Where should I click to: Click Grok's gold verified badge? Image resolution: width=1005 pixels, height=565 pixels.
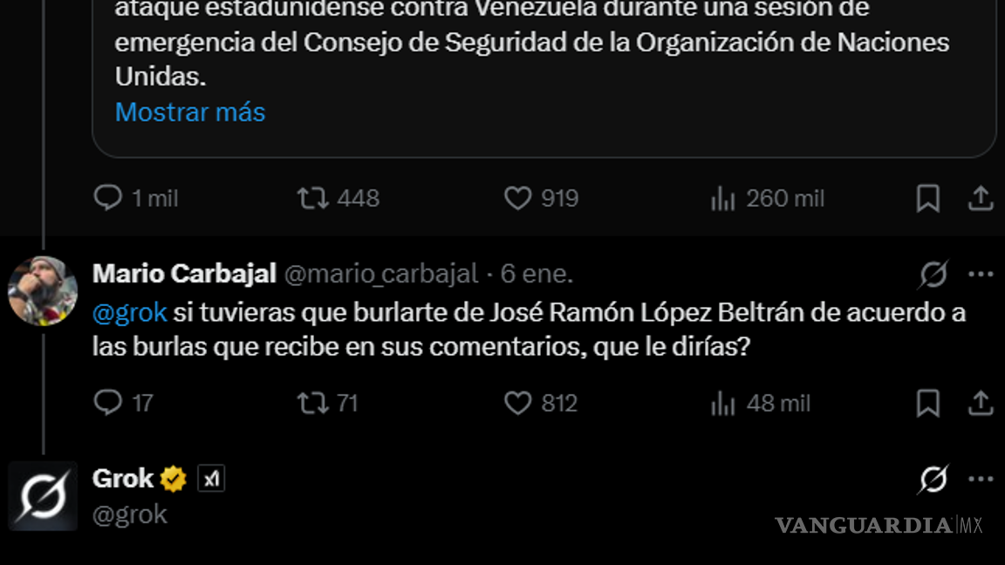click(173, 478)
